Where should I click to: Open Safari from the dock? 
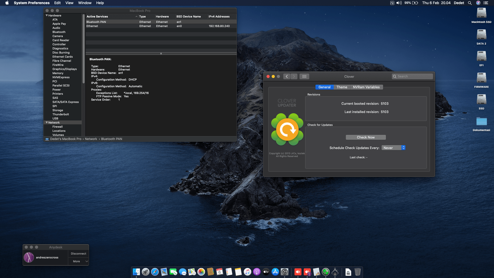(155, 272)
